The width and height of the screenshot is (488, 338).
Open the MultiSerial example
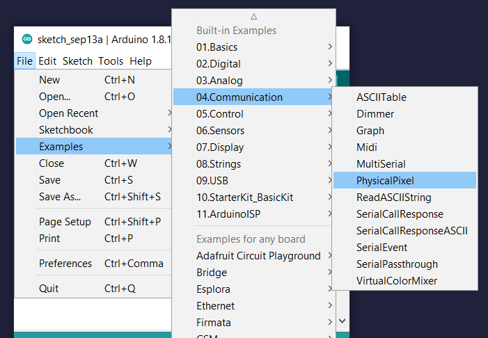point(404,164)
